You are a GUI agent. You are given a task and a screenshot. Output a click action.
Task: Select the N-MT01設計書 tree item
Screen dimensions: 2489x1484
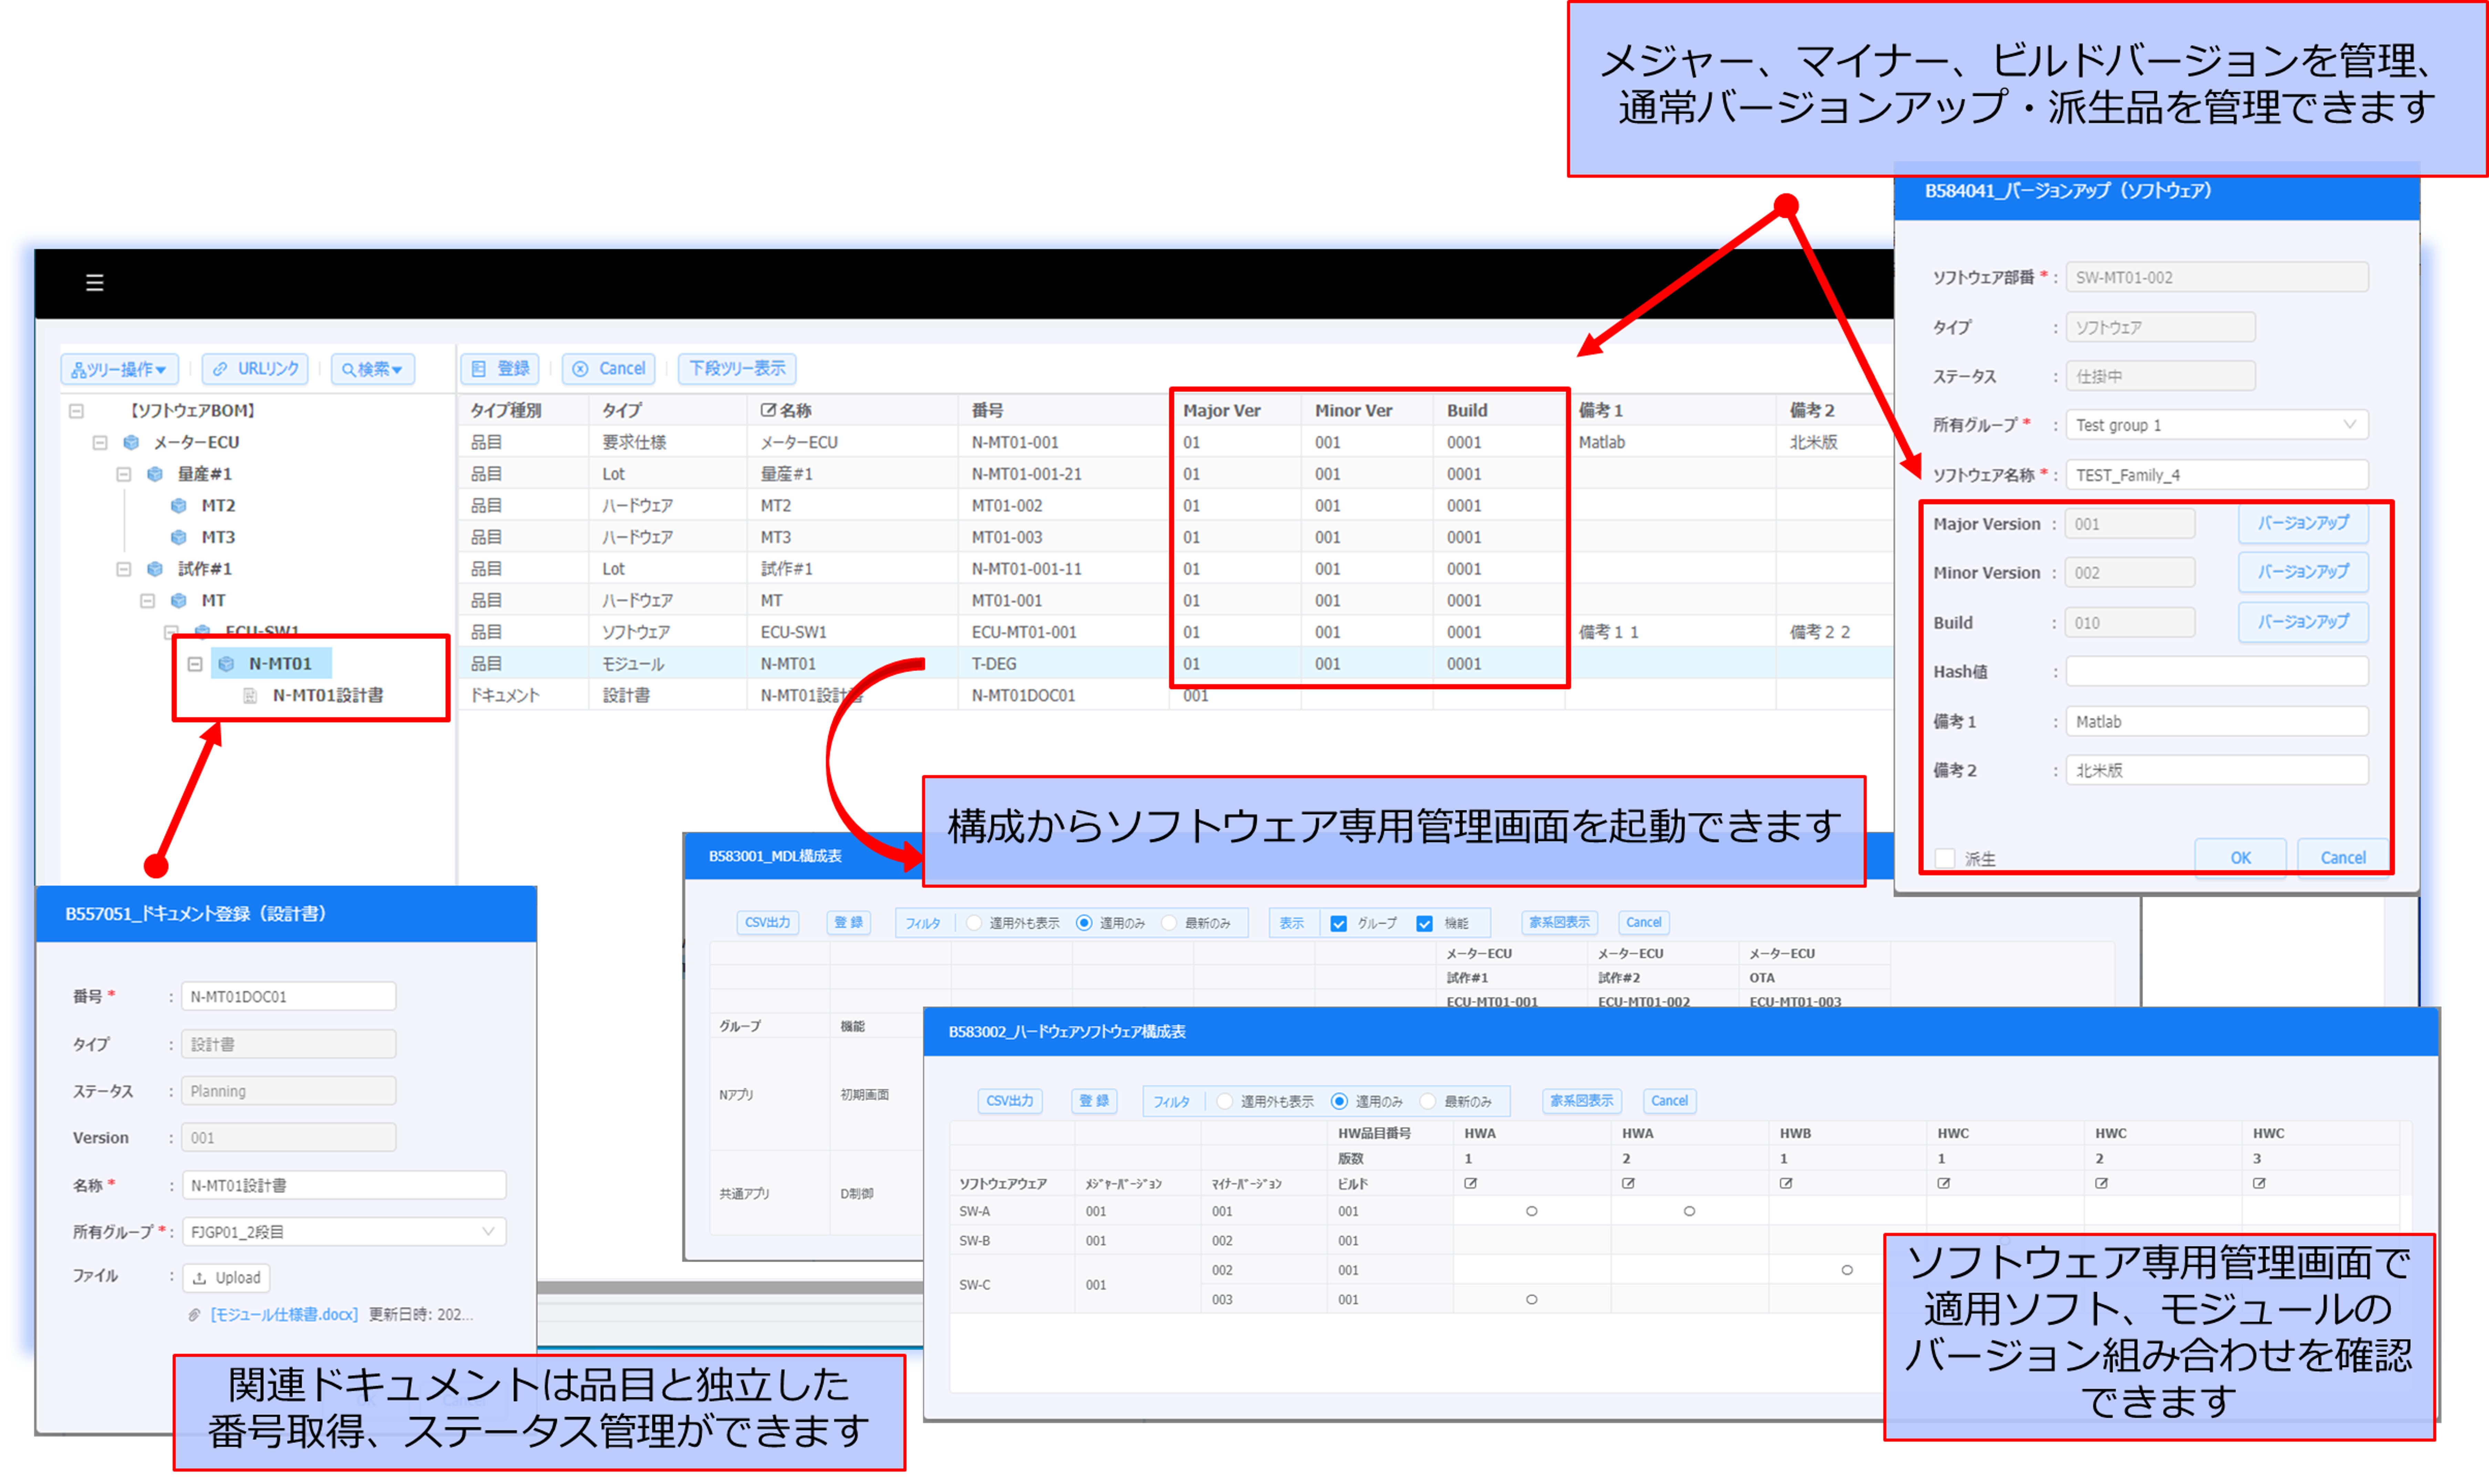pos(328,696)
